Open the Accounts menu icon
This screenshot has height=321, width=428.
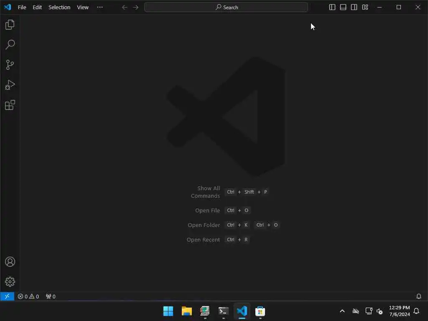10,262
